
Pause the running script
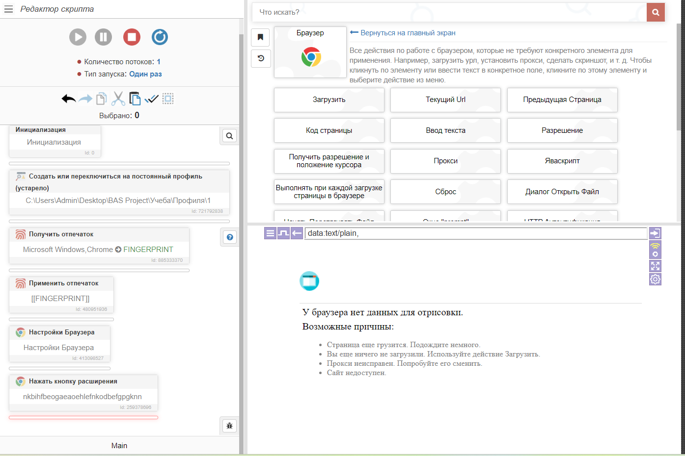point(103,37)
